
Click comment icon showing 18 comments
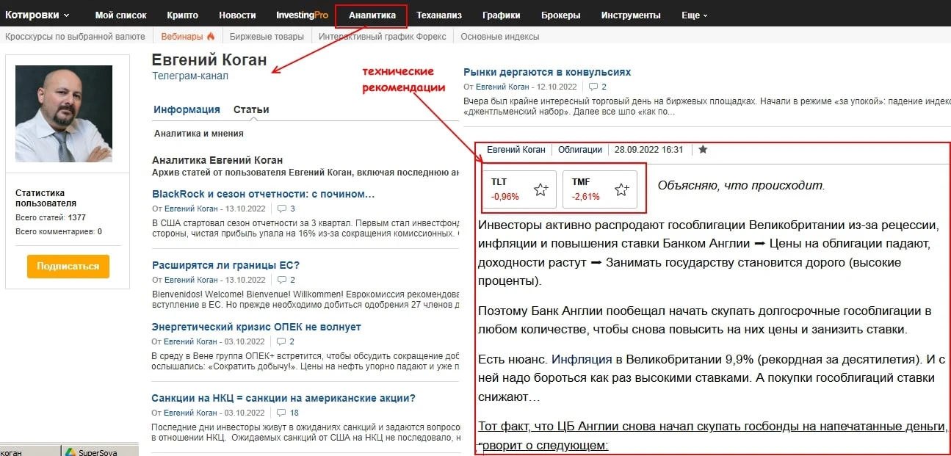(x=282, y=413)
